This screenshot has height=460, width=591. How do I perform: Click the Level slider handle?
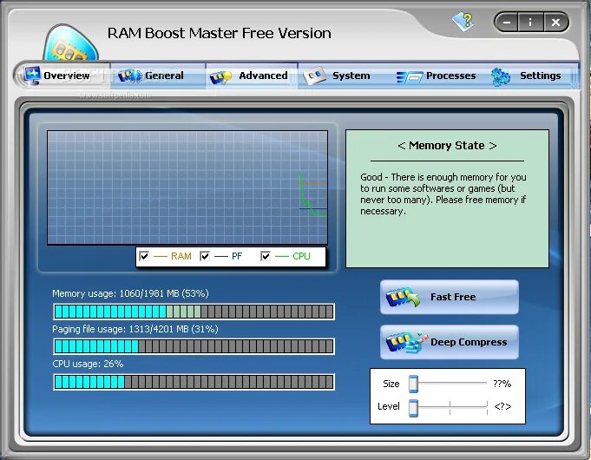[x=413, y=408]
